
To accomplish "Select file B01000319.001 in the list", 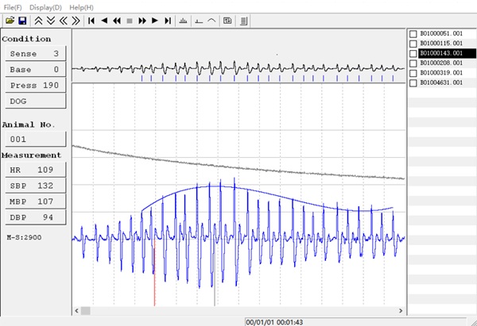I will point(440,73).
